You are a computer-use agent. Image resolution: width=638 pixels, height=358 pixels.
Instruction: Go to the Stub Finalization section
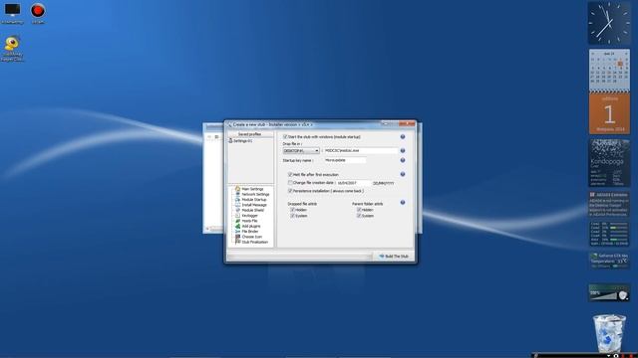click(255, 242)
